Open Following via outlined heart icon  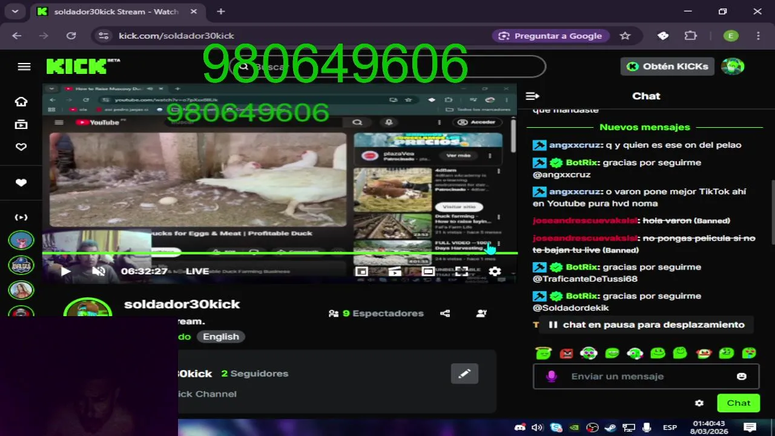[21, 147]
